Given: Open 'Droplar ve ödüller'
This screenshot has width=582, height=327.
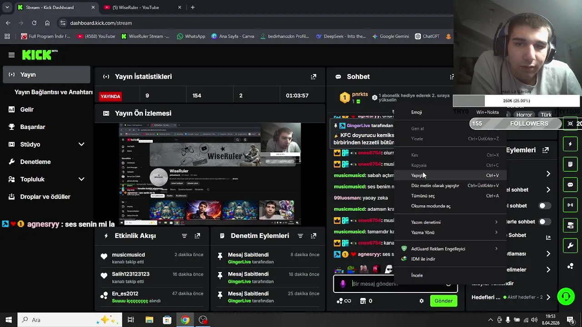Looking at the screenshot, I should [46, 197].
